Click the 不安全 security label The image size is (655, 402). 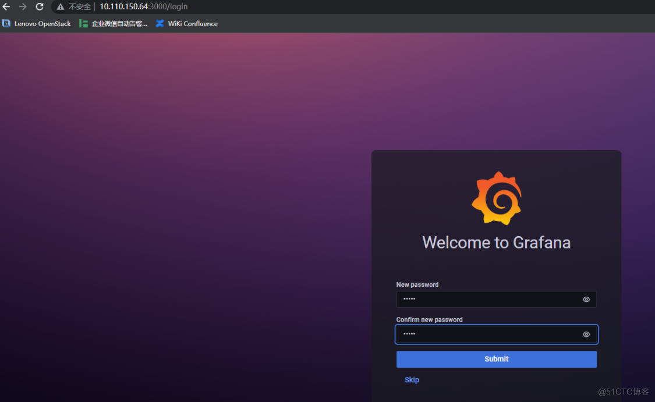80,6
